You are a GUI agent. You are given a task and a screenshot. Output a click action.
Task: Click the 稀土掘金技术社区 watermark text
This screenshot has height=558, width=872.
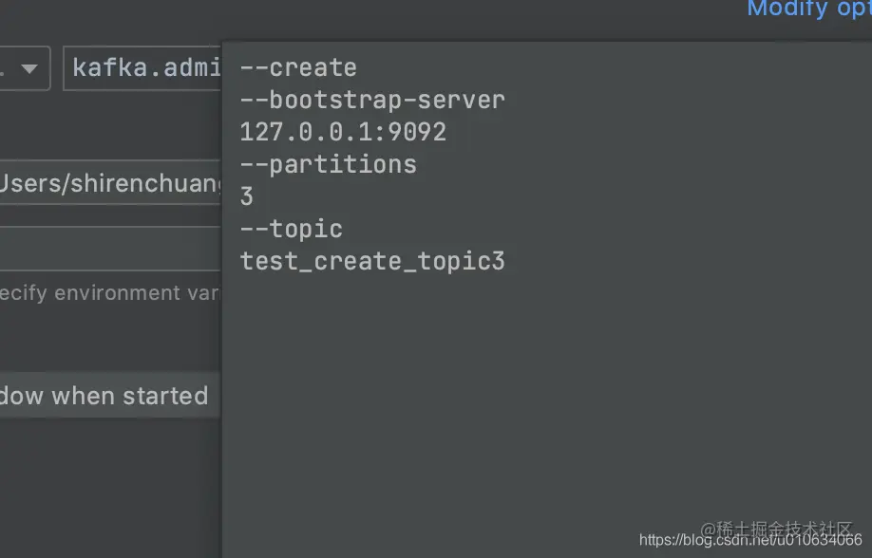784,528
